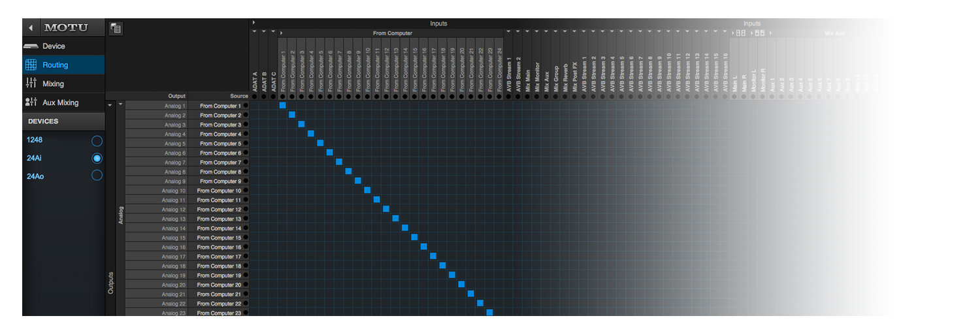This screenshot has height=333, width=967.
Task: Collapse the sidebar with the back arrow
Action: [x=31, y=27]
